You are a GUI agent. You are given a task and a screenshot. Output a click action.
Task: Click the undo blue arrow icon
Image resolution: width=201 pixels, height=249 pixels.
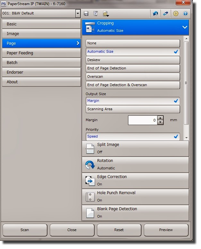tap(155, 13)
